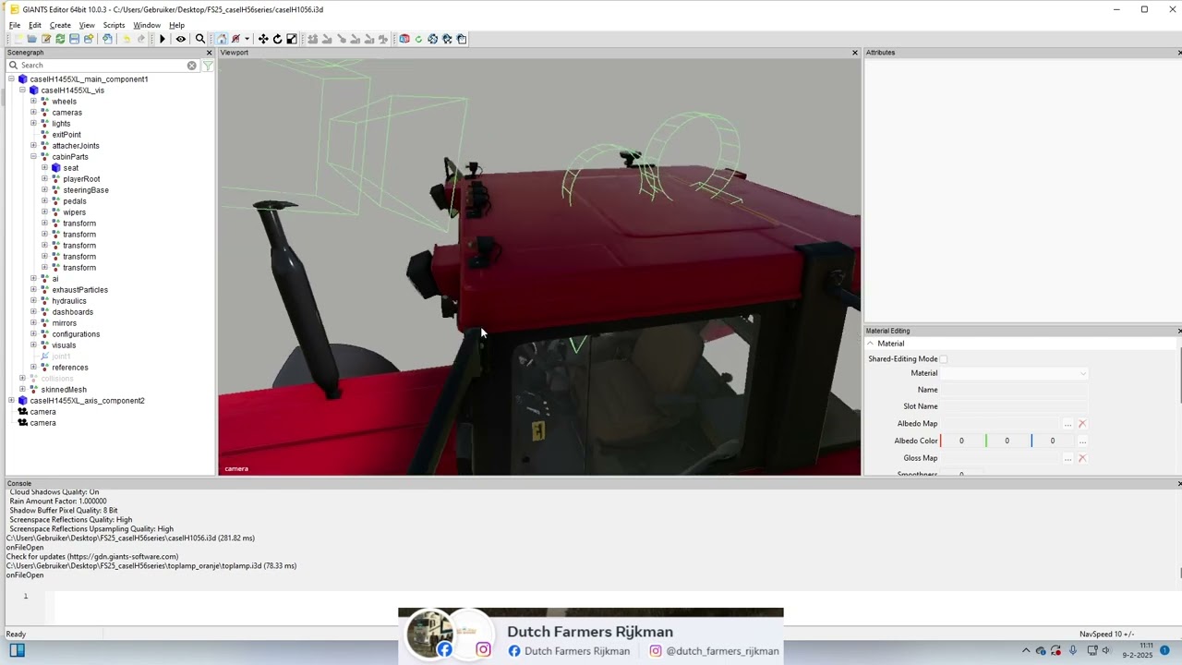The width and height of the screenshot is (1182, 665).
Task: Click the eye visibility toolbar icon
Action: 181,39
